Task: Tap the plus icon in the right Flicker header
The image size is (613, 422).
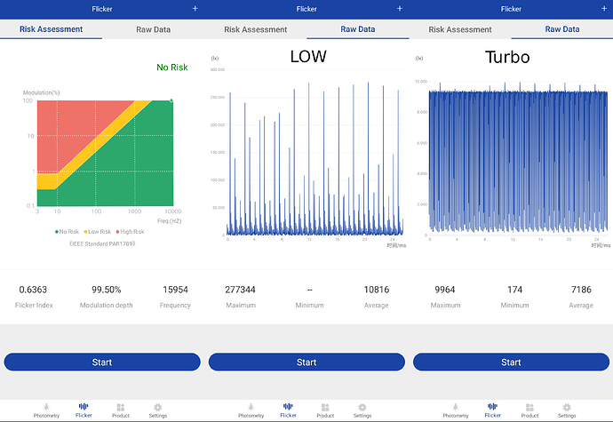Action: click(604, 9)
